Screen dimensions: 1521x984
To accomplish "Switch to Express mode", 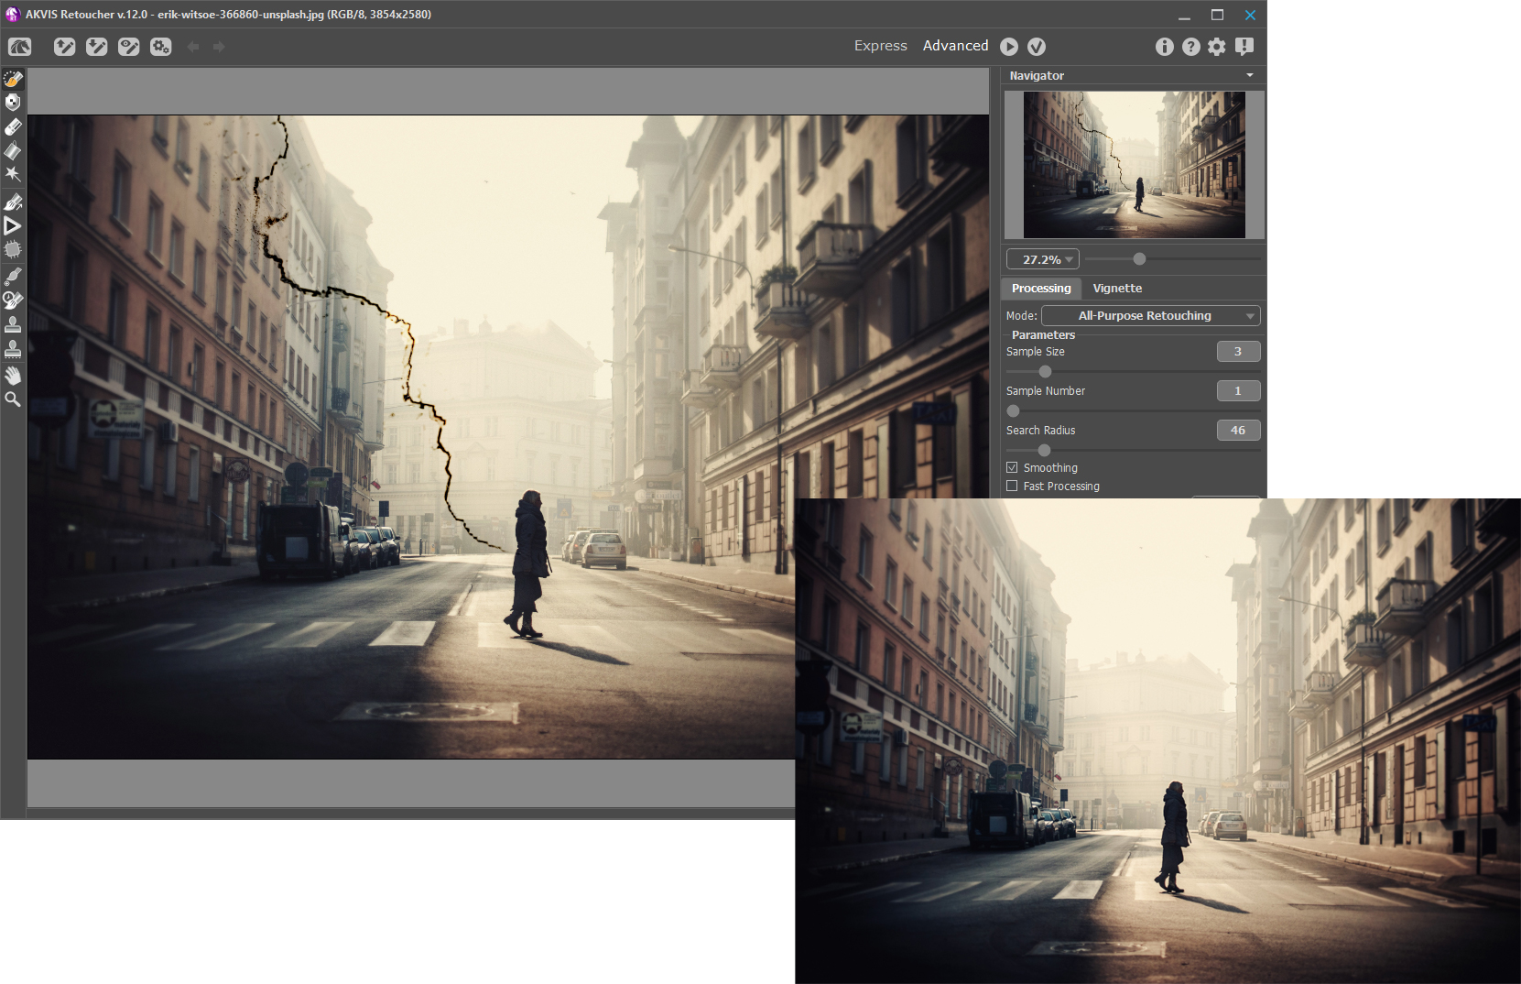I will pos(880,46).
